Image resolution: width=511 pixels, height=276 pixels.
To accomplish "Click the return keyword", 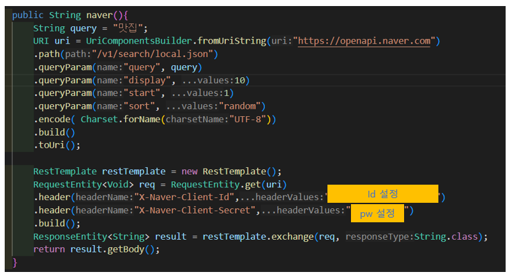I will [x=49, y=249].
